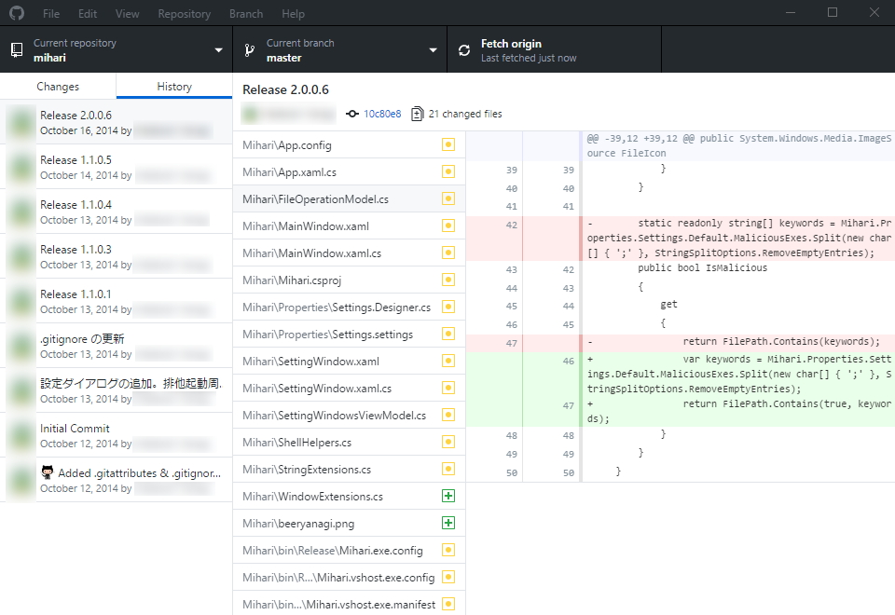Click the avatar icon on the Release 2.0.0.6 commit
The image size is (895, 615).
(19, 122)
